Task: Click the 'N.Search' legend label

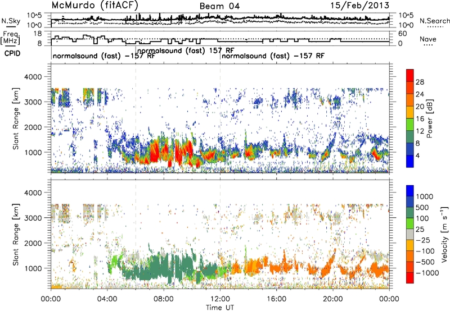Action: 434,21
